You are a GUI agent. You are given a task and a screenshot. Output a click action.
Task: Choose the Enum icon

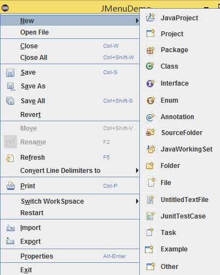coord(150,100)
